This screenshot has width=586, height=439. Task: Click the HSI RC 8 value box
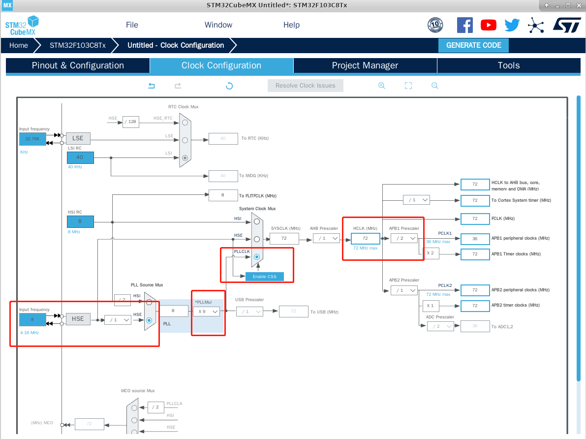click(x=80, y=221)
